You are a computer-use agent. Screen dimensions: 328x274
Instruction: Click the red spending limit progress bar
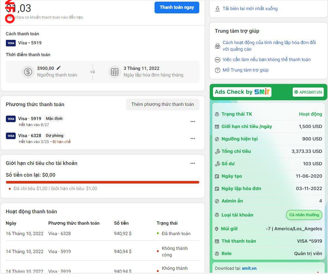coord(102,182)
